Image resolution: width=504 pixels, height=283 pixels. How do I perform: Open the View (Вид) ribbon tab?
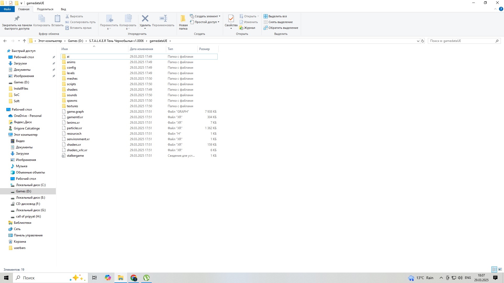tap(63, 9)
